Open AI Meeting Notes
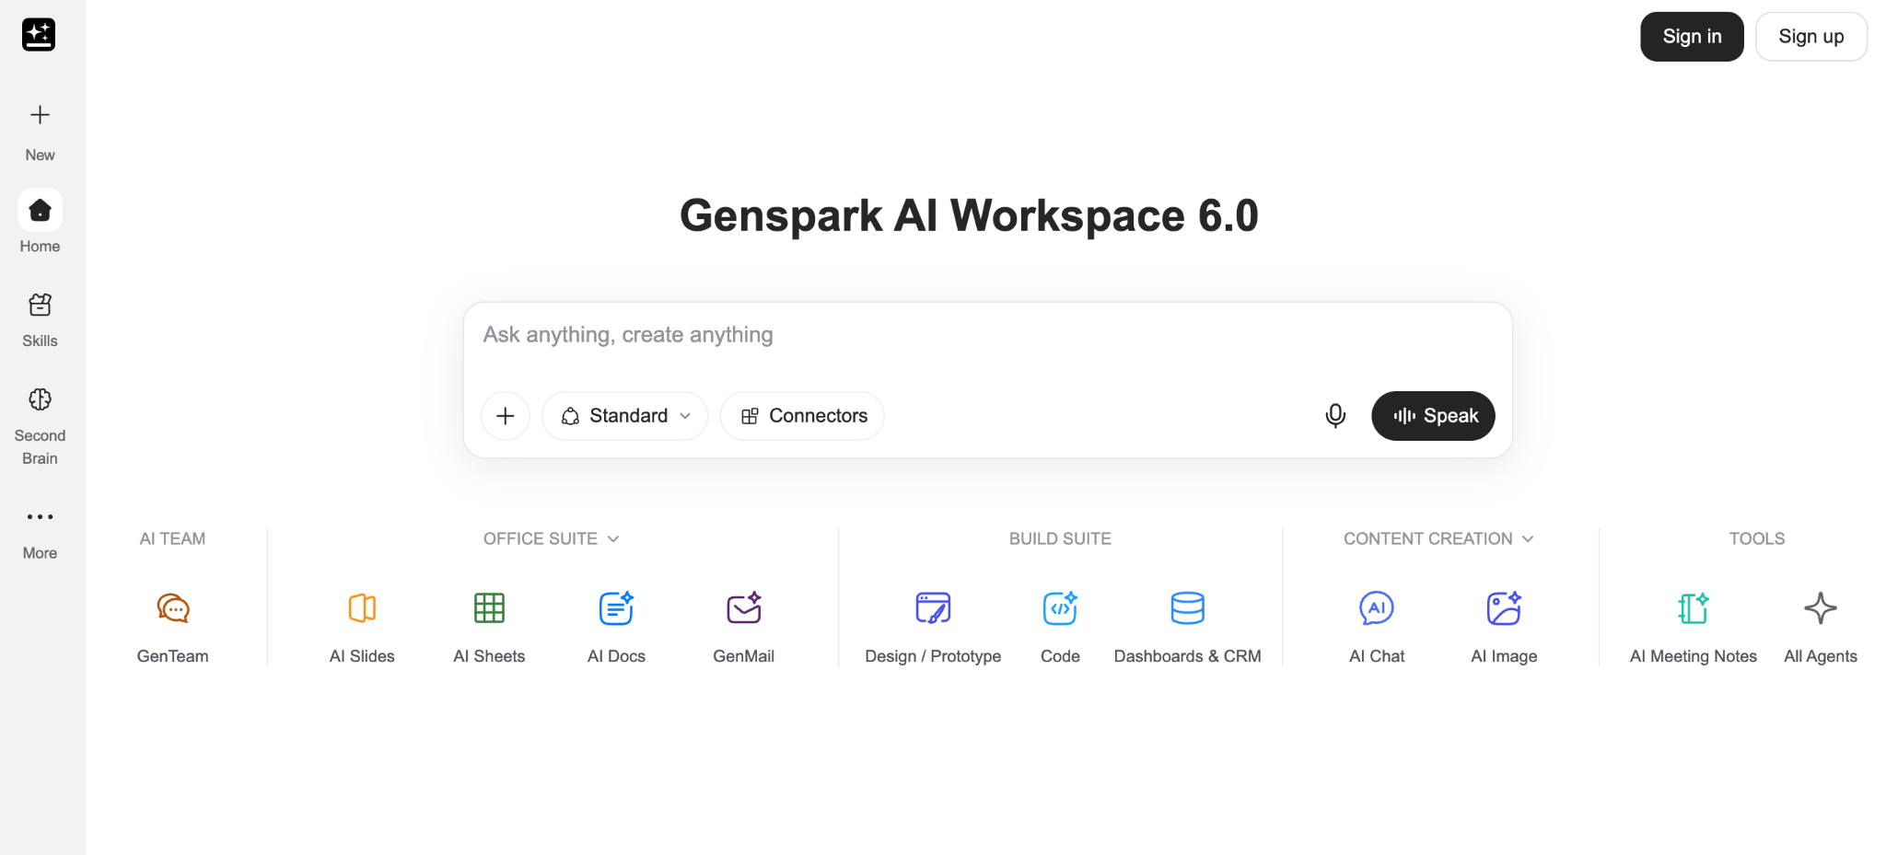Viewport: 1886px width, 855px height. coord(1694,627)
